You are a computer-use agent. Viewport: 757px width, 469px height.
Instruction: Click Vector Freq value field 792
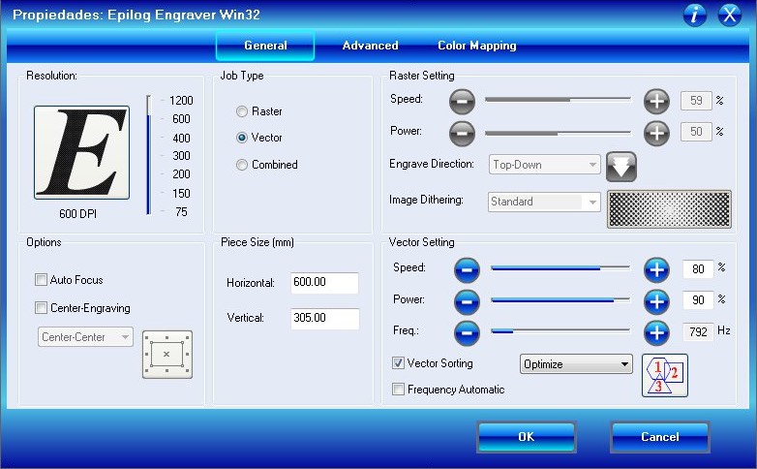(698, 331)
